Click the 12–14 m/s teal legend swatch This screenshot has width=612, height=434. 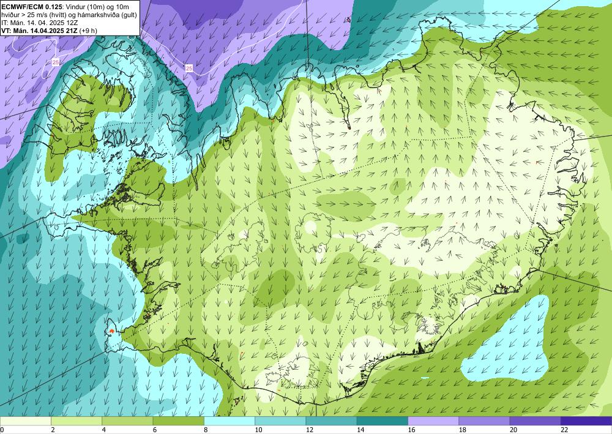pyautogui.click(x=331, y=421)
